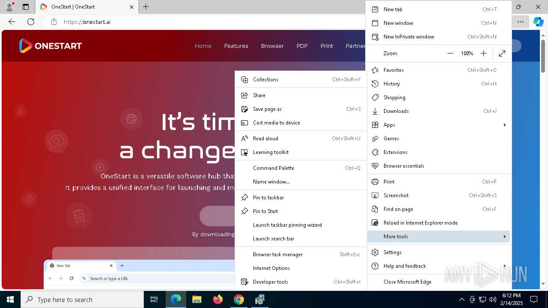Click the Save page as icon
548x308 pixels.
[244, 109]
